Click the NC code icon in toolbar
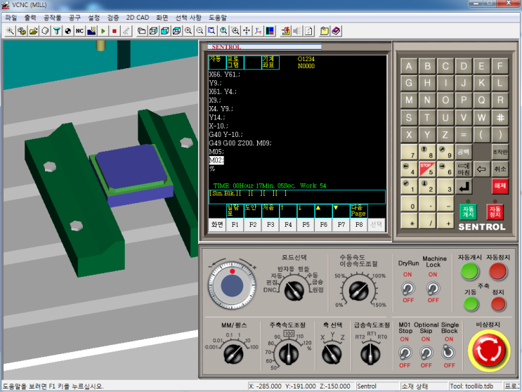 pyautogui.click(x=79, y=31)
